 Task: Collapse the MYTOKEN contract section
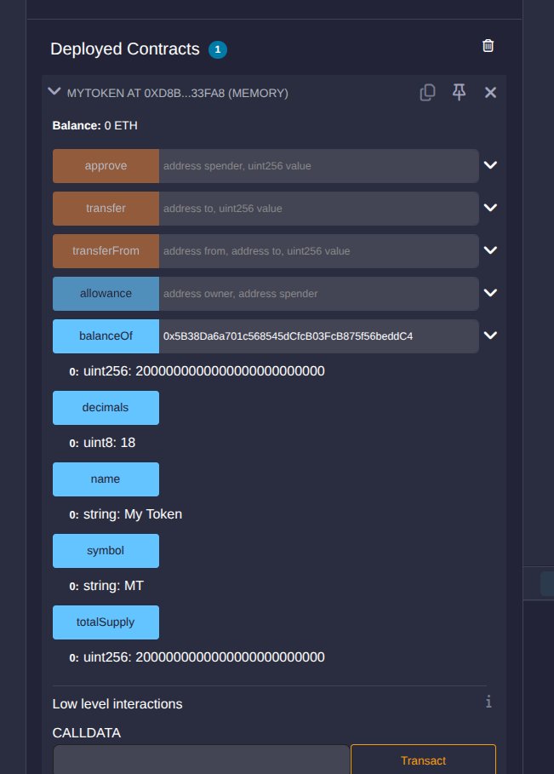click(x=54, y=91)
